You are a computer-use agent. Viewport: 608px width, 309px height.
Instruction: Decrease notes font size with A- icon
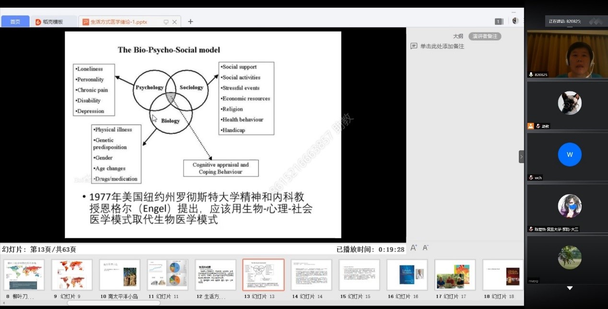click(x=425, y=248)
